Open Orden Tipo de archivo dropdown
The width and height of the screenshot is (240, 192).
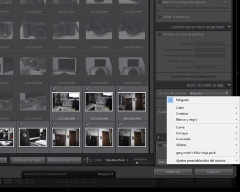point(116,160)
